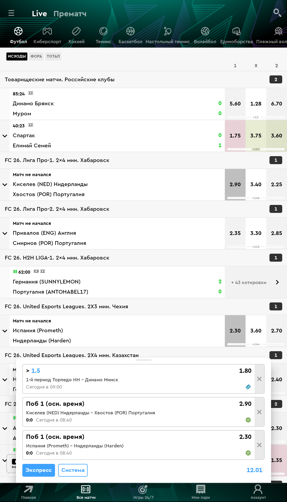Expand the Спартак – Елимай Семей match

(5, 136)
